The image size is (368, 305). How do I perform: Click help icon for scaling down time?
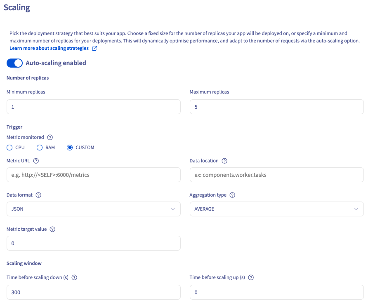(74, 277)
